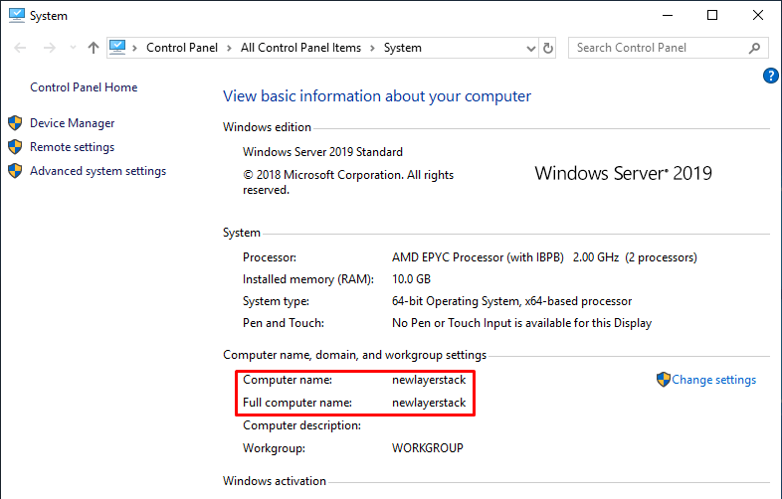The height and width of the screenshot is (499, 782).
Task: Minimize the System window
Action: point(668,16)
